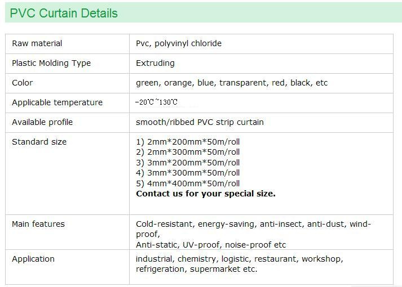402x287 pixels.
Task: Click the 2mm*200mm*50m/roll size entry
Action: (188, 142)
